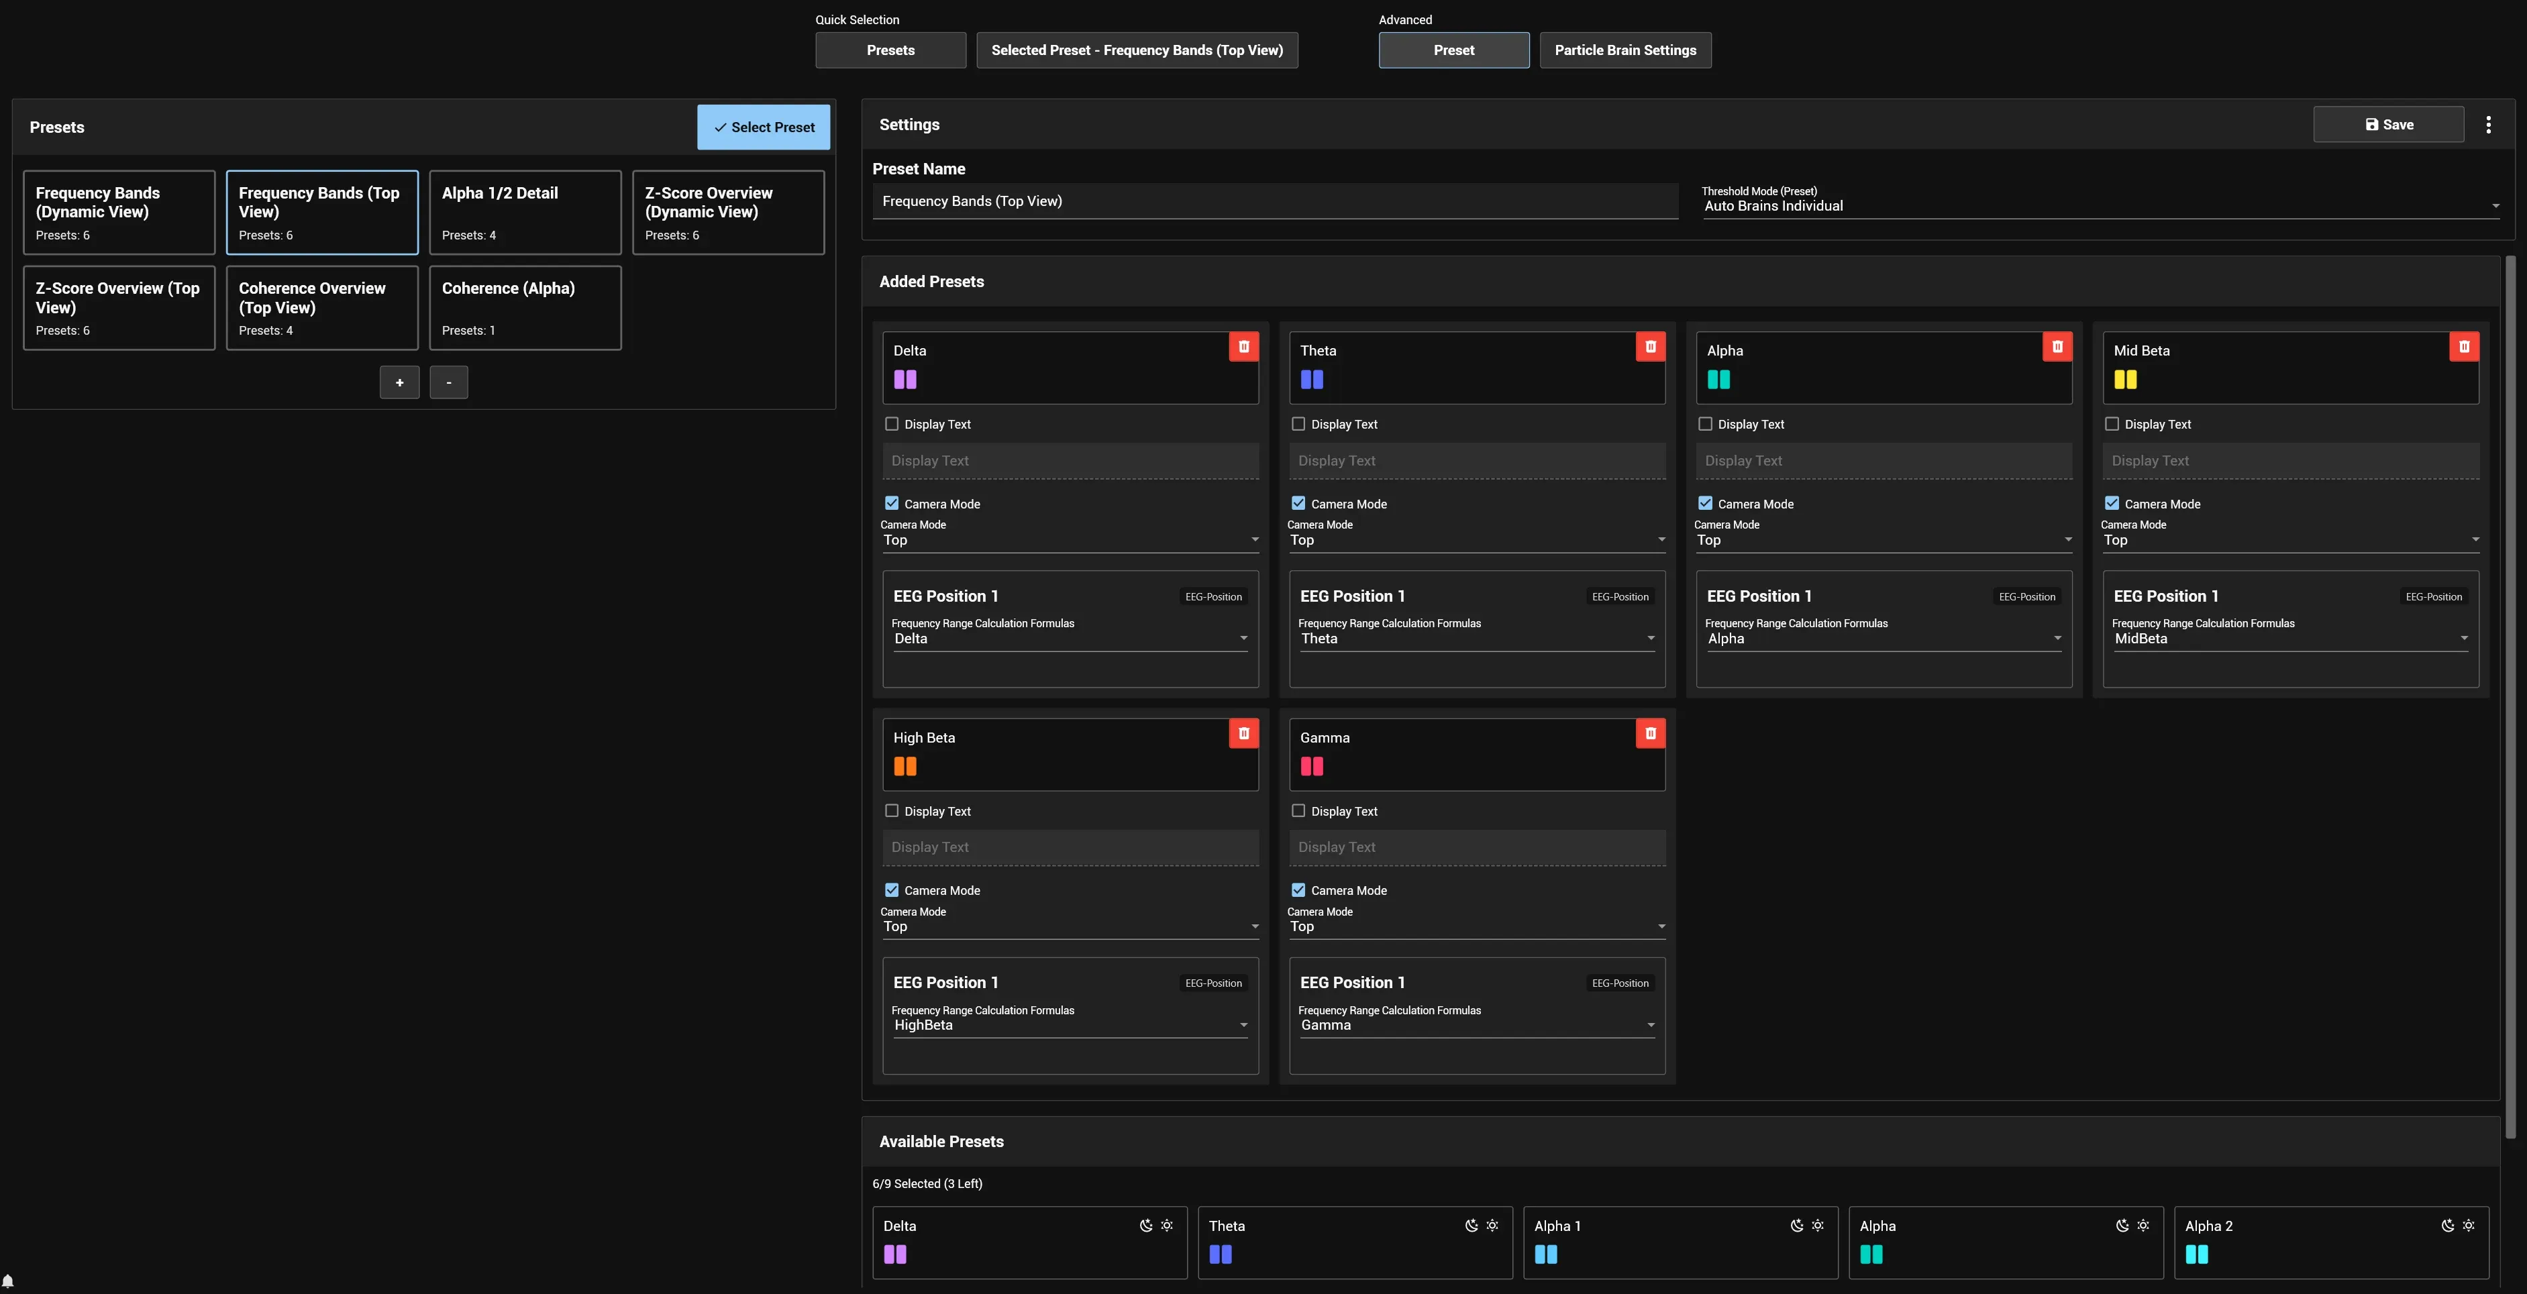Open the Quick Selection Presets tab
The height and width of the screenshot is (1294, 2527).
coord(890,50)
